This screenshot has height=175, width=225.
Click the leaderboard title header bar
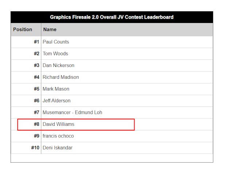[x=112, y=17]
